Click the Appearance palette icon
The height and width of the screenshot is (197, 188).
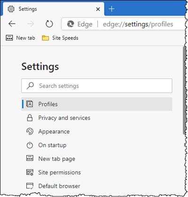click(x=30, y=131)
